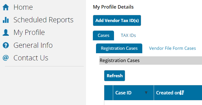
Task: Click the My Profile person icon
Action: point(6,32)
